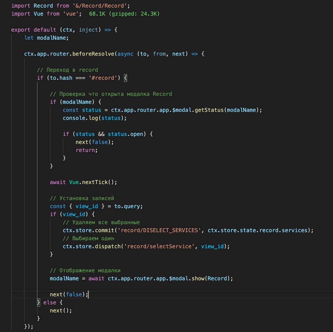This screenshot has height=332, width=333.
Task: Click string 'record/selectService'
Action: 159,246
